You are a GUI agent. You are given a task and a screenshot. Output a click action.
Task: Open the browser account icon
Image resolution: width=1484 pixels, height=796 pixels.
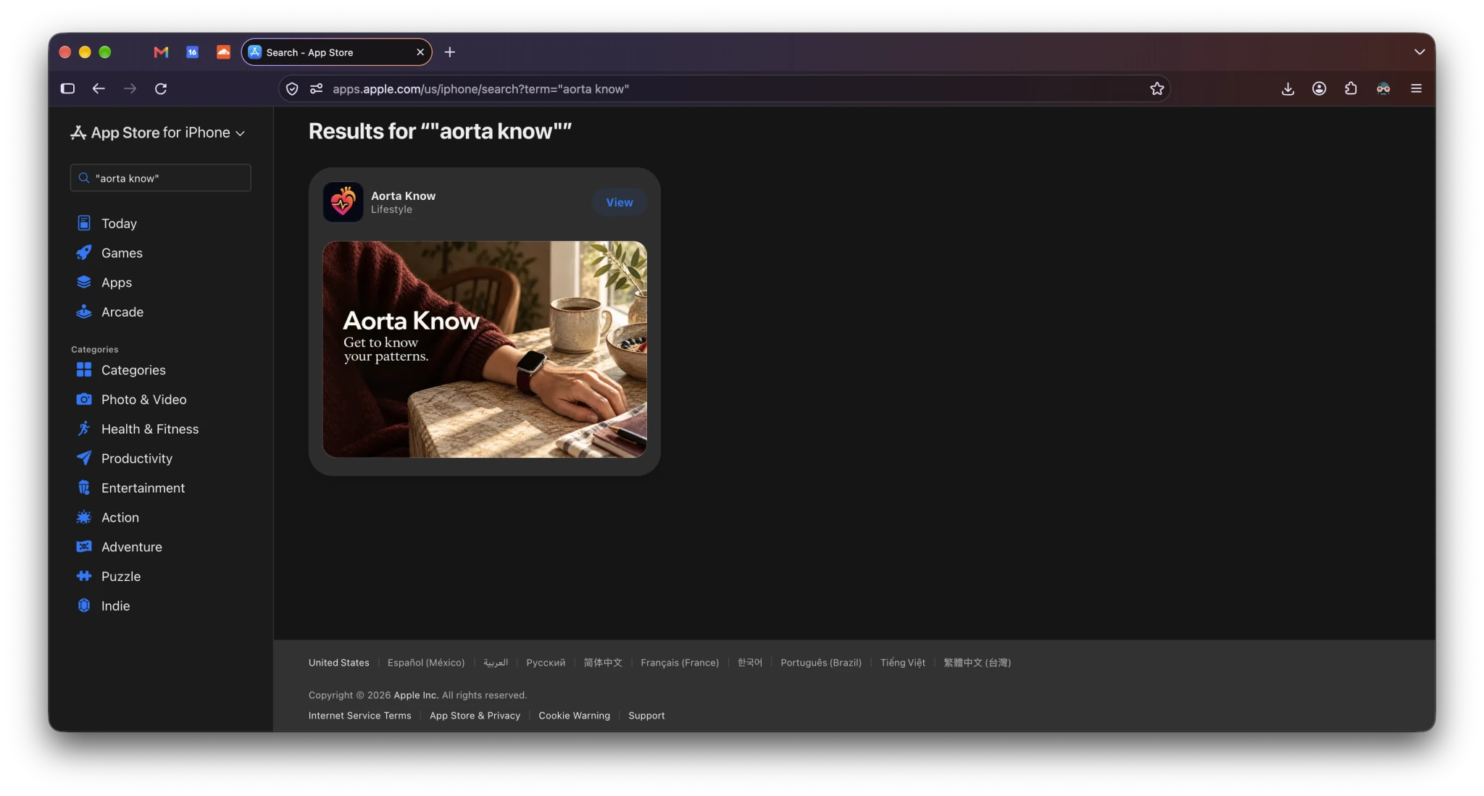click(x=1319, y=88)
